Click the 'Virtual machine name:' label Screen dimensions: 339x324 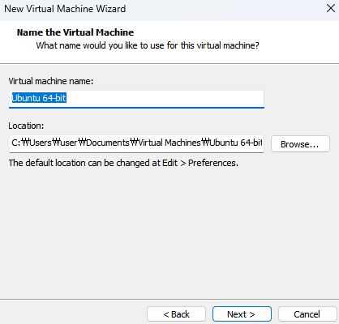click(x=51, y=81)
